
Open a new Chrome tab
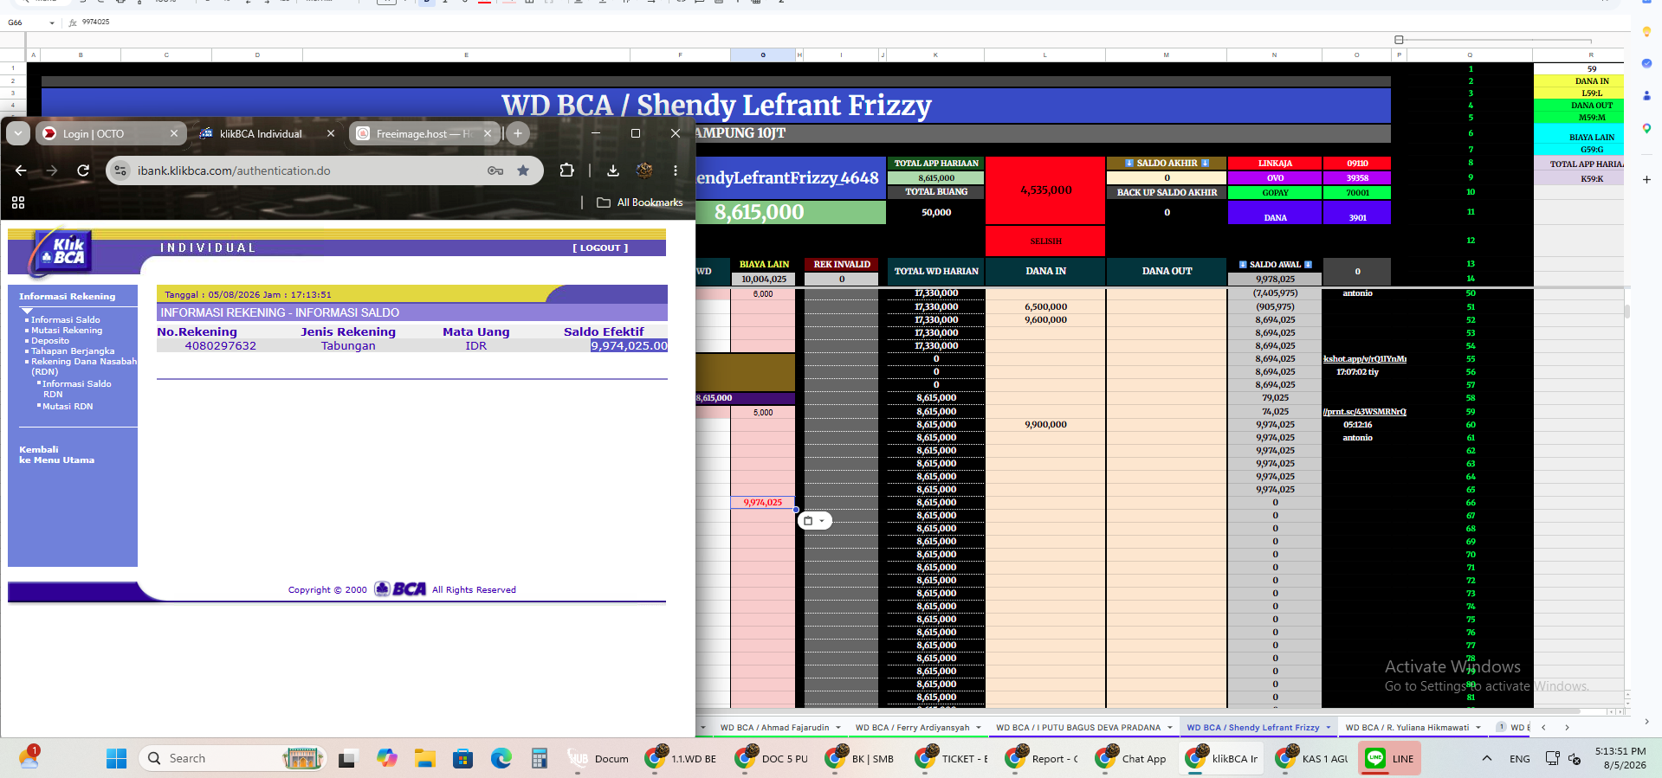[518, 133]
